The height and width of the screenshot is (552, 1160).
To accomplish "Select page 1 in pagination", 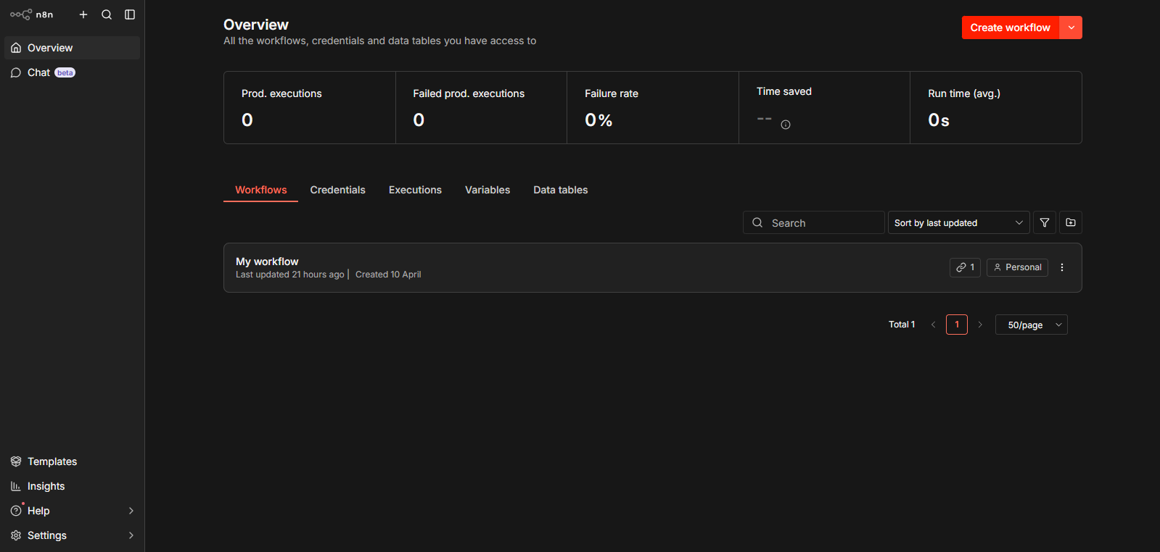I will pos(957,325).
